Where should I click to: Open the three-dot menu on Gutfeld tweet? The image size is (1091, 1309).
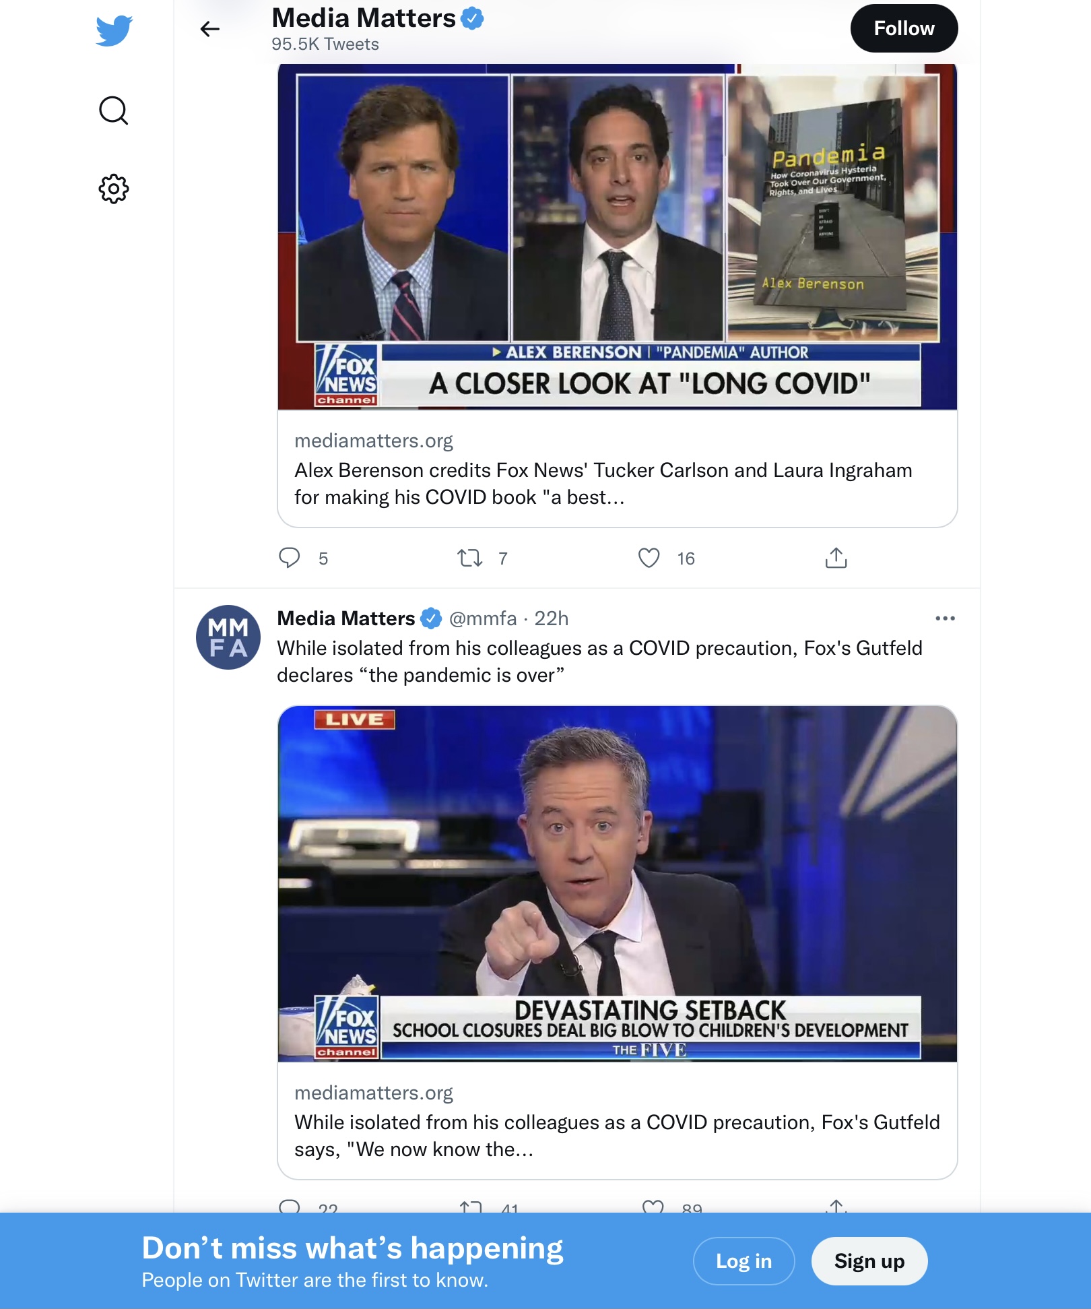945,618
